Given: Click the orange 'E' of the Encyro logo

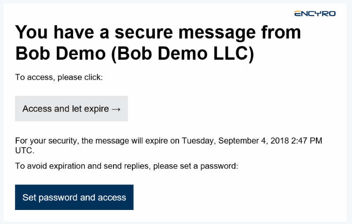Looking at the screenshot, I should (298, 14).
